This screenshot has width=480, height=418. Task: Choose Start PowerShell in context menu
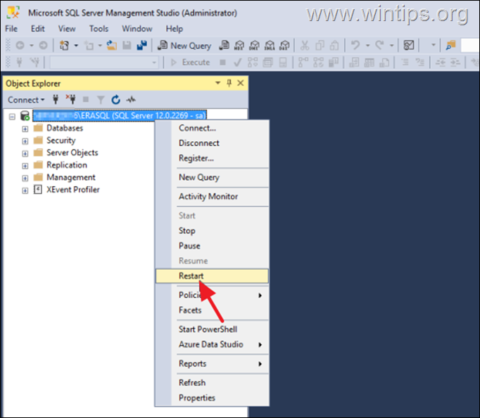pos(212,329)
